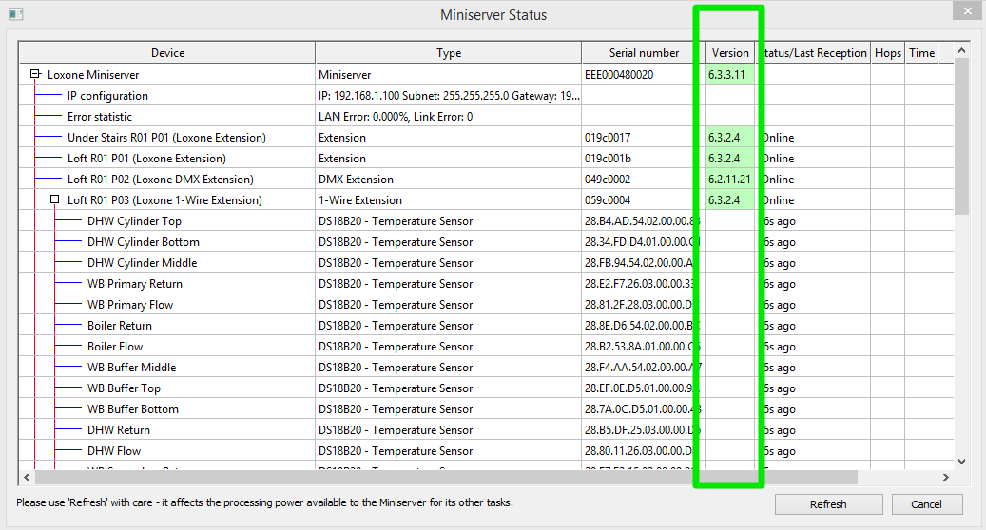This screenshot has width=986, height=530.
Task: Click the horizontal scrollbar thumb
Action: point(447,477)
